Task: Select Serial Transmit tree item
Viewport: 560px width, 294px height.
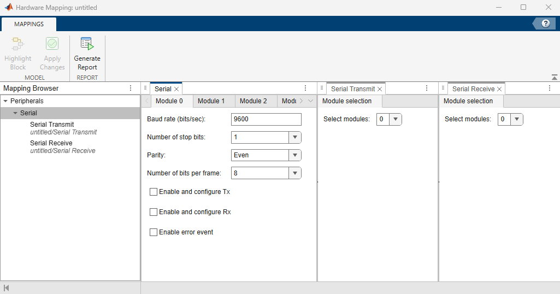Action: tap(52, 124)
